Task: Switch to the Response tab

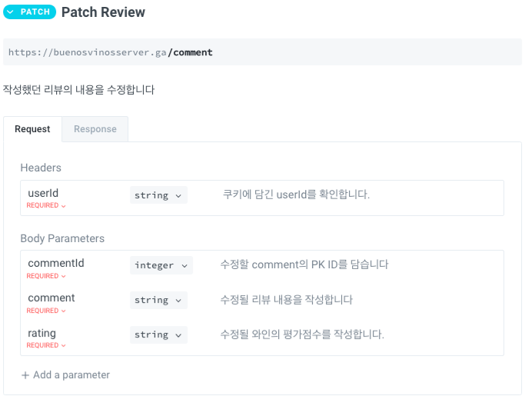Action: tap(95, 129)
